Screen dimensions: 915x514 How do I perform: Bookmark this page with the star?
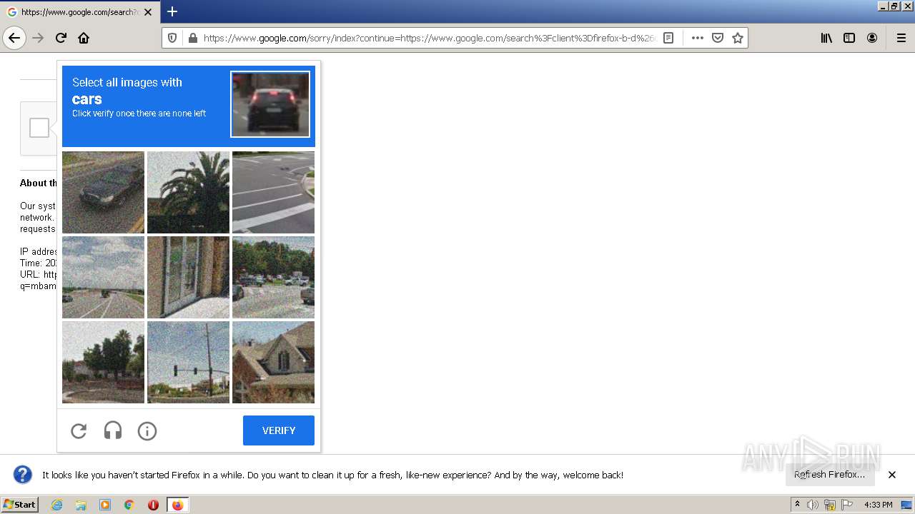[x=738, y=38]
